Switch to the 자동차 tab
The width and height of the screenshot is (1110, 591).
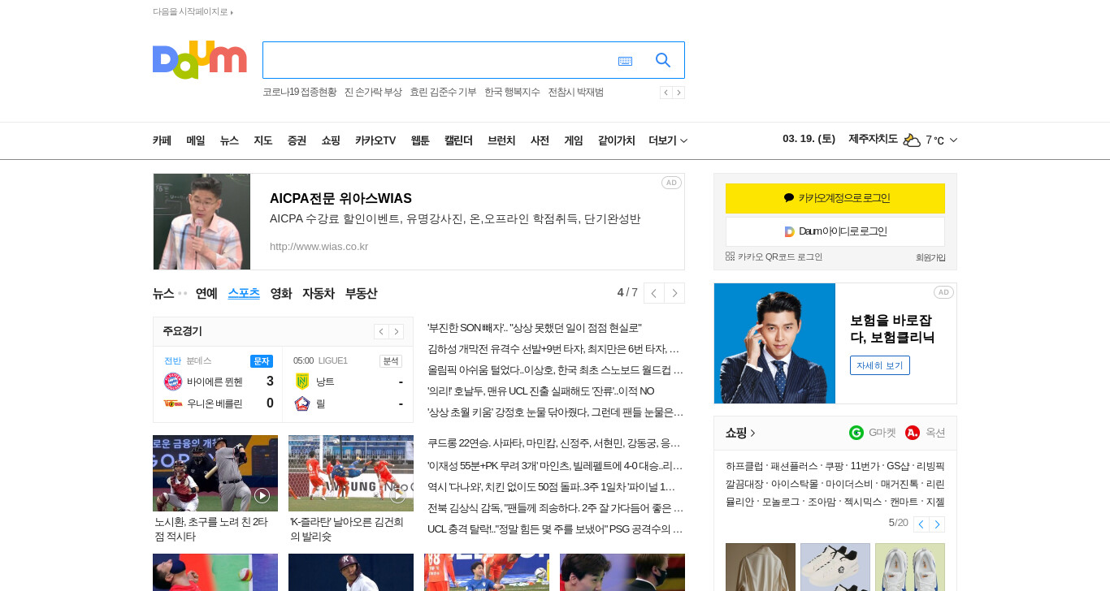tap(319, 293)
